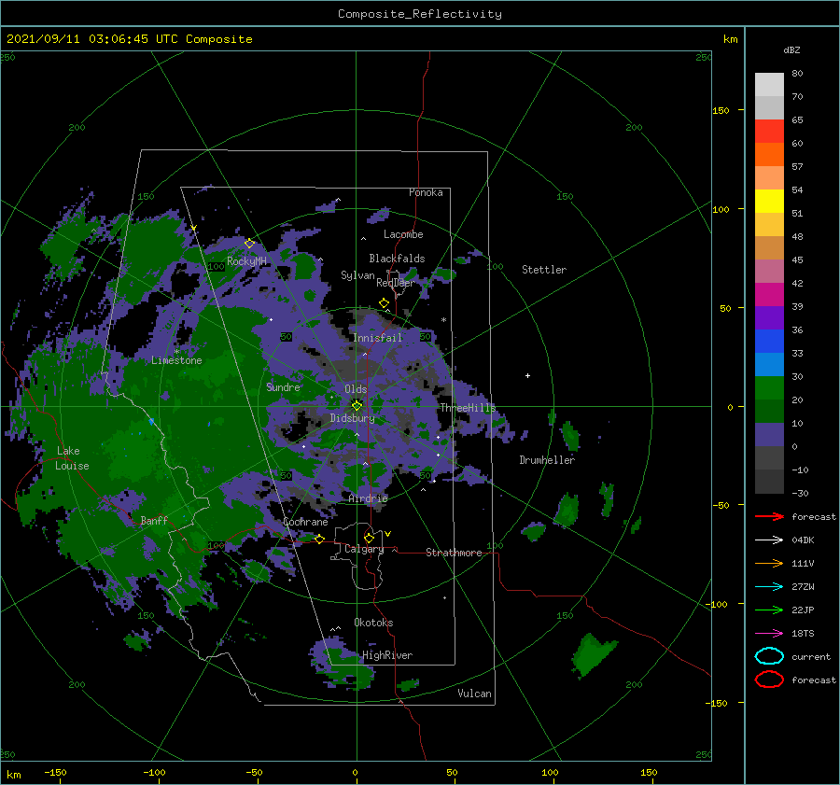Select the magenta 18TS arrow legend icon

tap(769, 634)
